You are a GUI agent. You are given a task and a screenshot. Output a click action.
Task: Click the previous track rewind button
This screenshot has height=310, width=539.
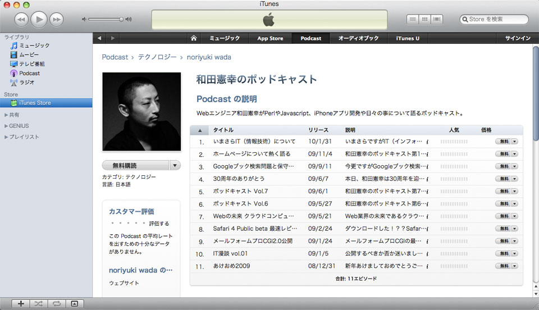click(21, 20)
